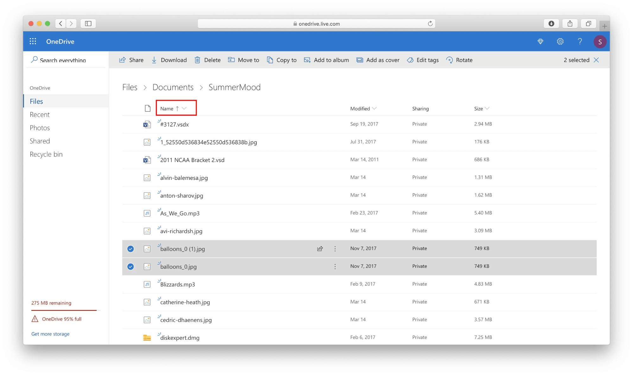Select the Delete icon to remove selected files

[197, 60]
